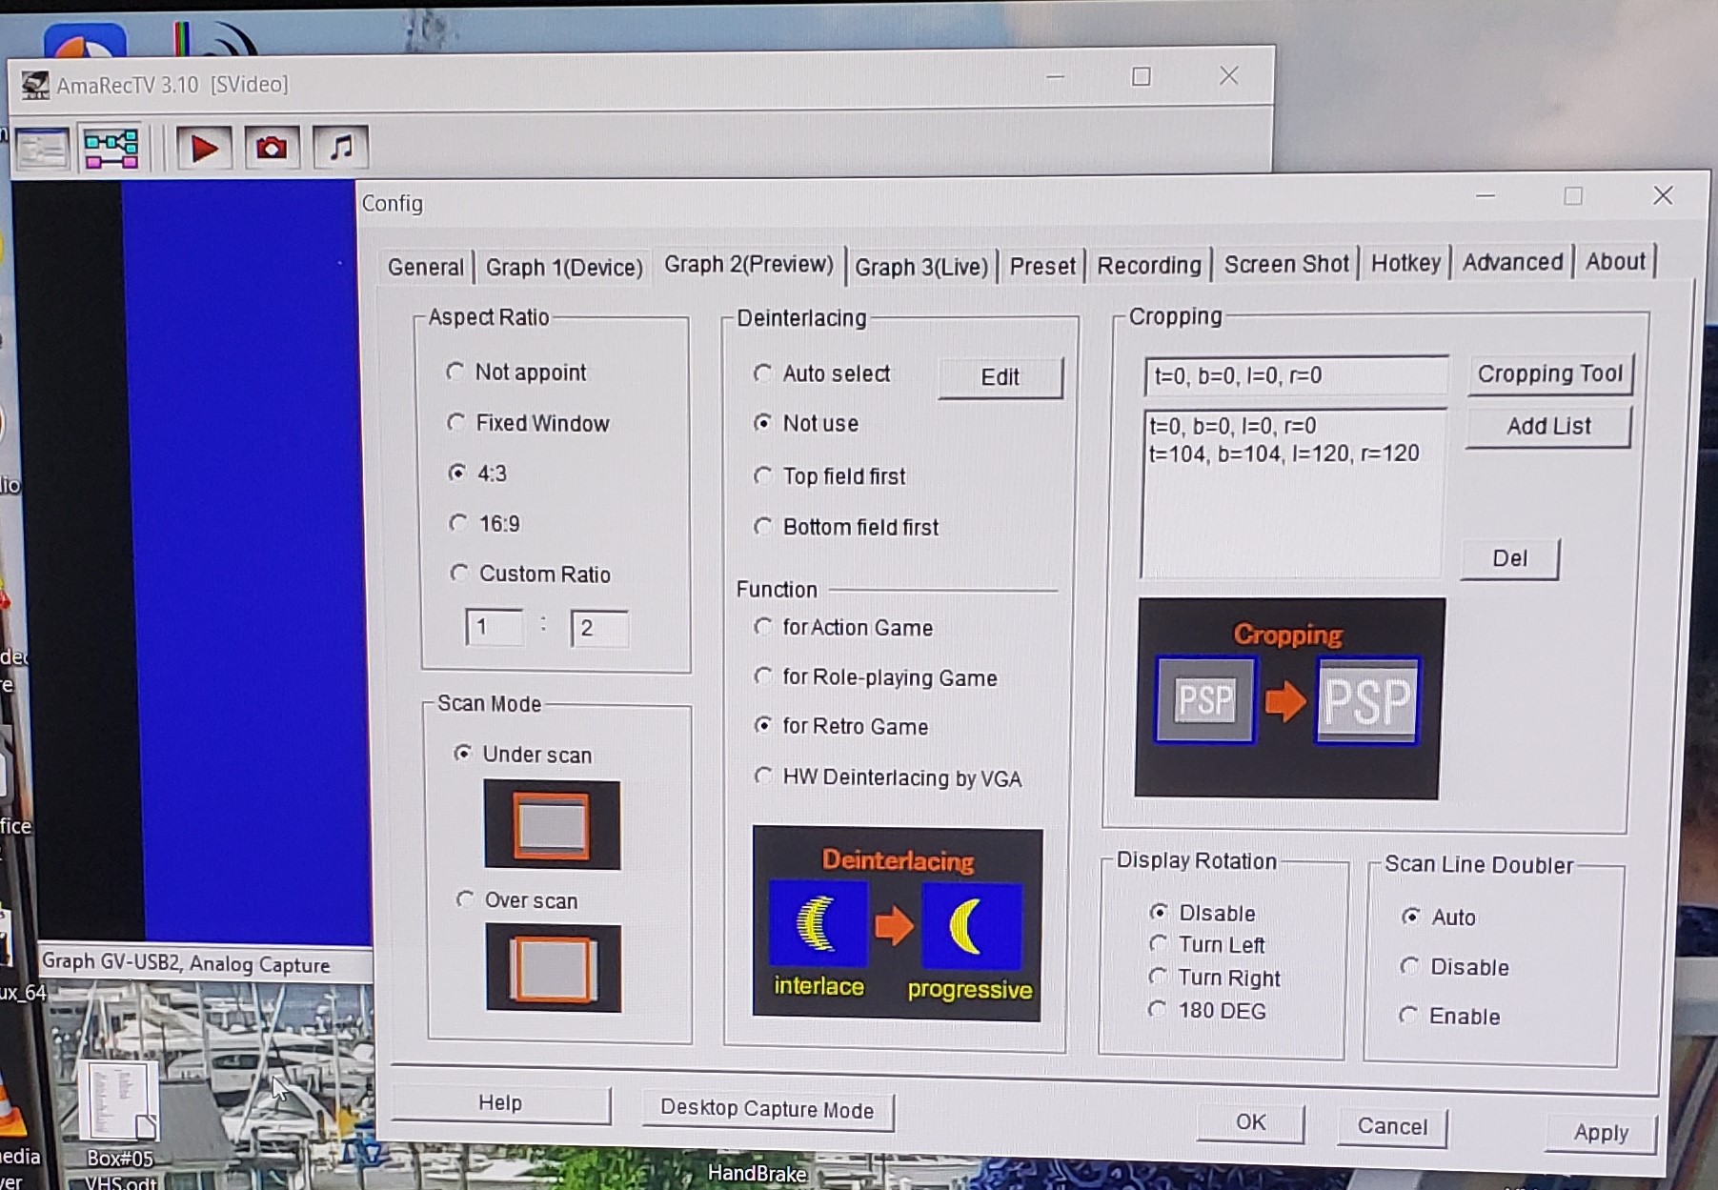1718x1190 pixels.
Task: Click the Over scan preview image
Action: pos(553,968)
